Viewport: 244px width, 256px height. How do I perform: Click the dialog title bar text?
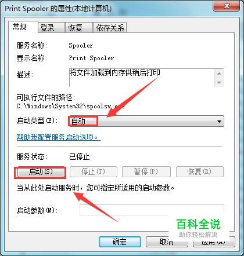tap(58, 9)
